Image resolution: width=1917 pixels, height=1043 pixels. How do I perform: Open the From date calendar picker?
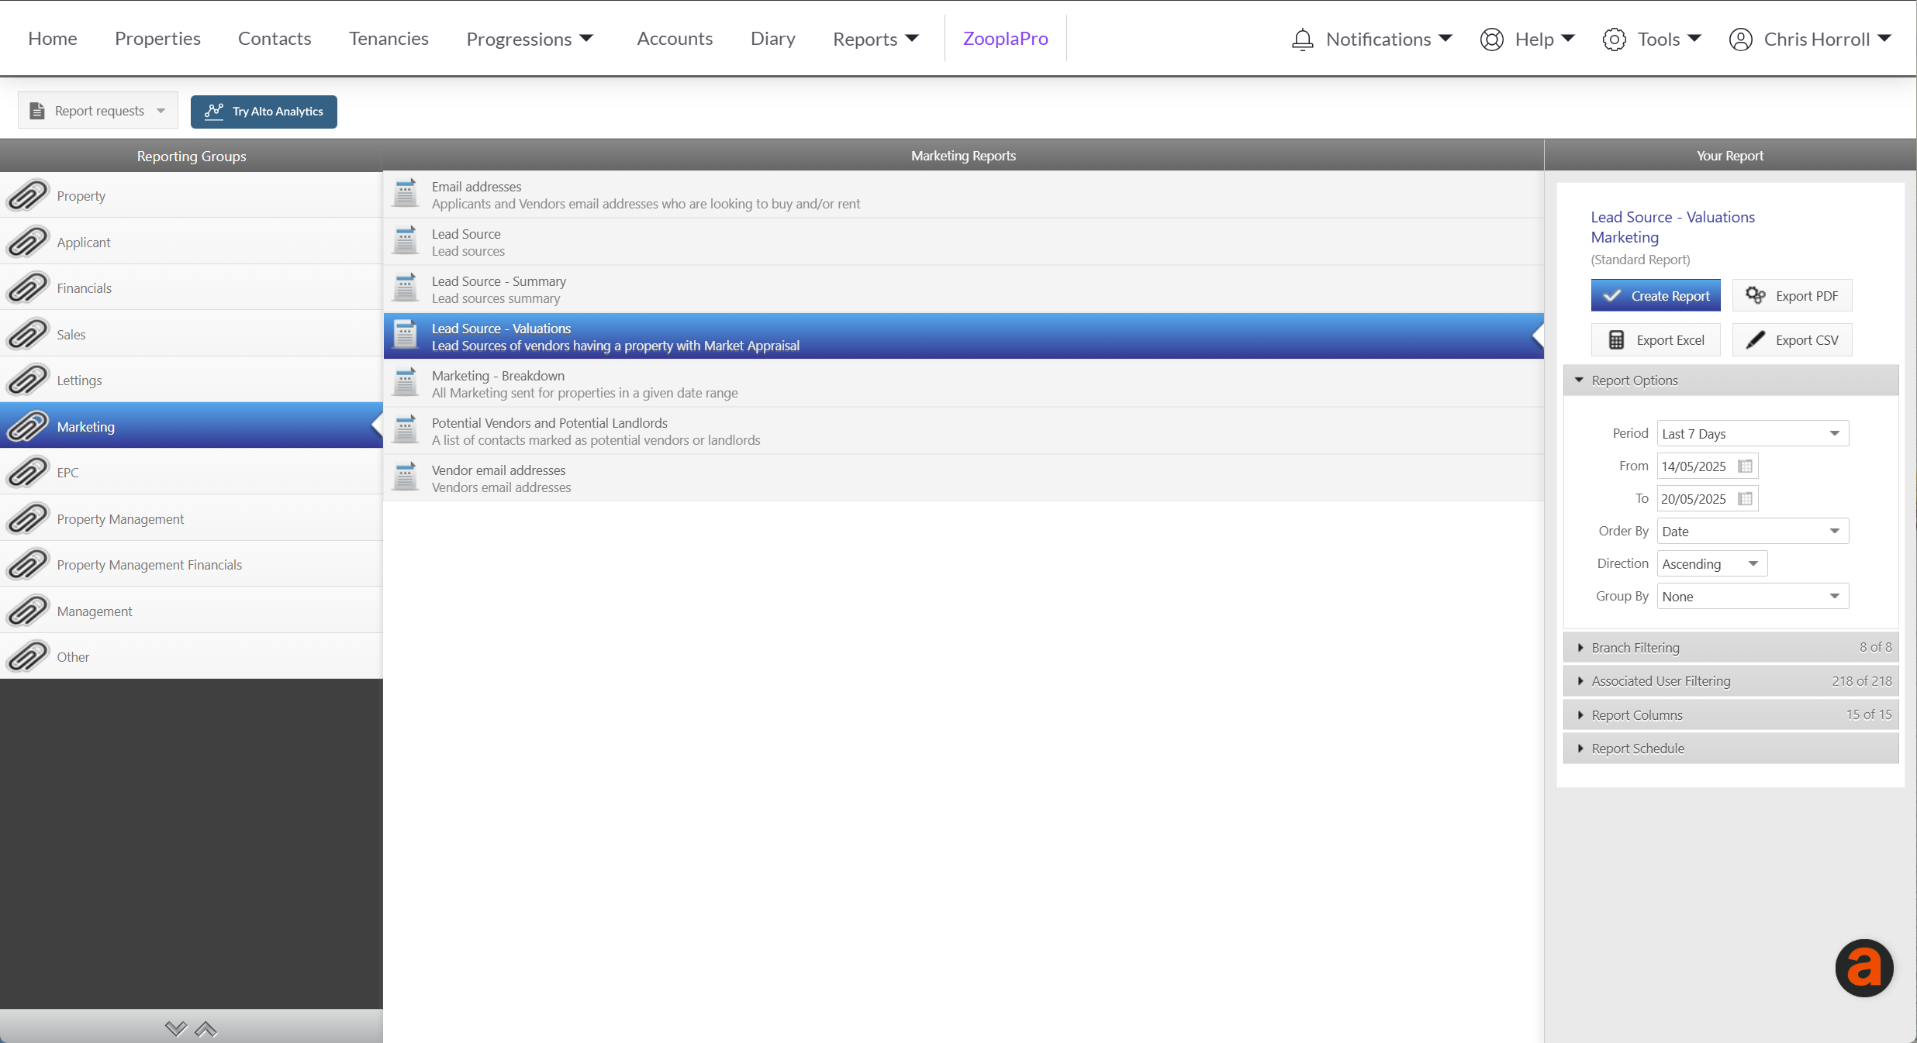(x=1745, y=466)
